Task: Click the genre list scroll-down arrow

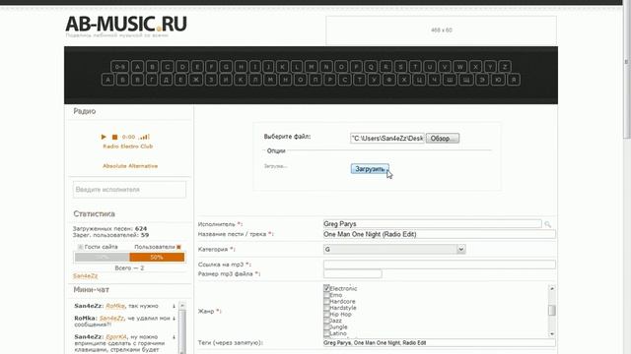Action: (x=552, y=334)
